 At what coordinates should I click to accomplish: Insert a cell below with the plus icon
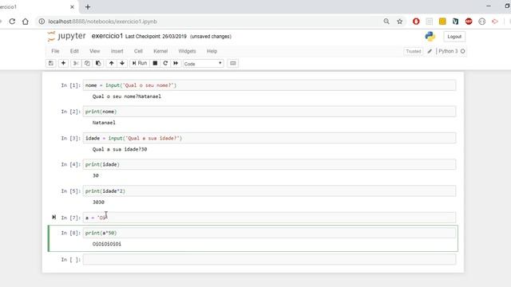(x=63, y=63)
